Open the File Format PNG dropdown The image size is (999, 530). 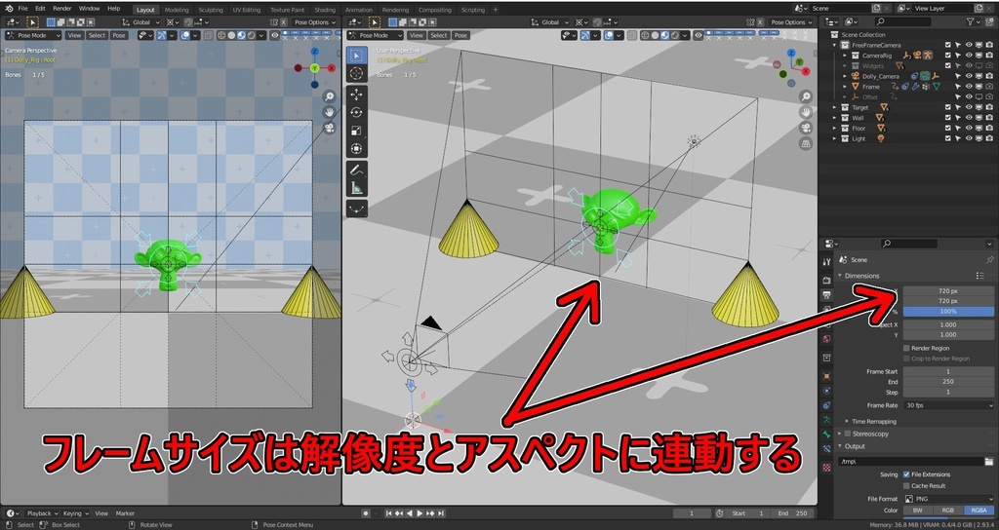948,499
